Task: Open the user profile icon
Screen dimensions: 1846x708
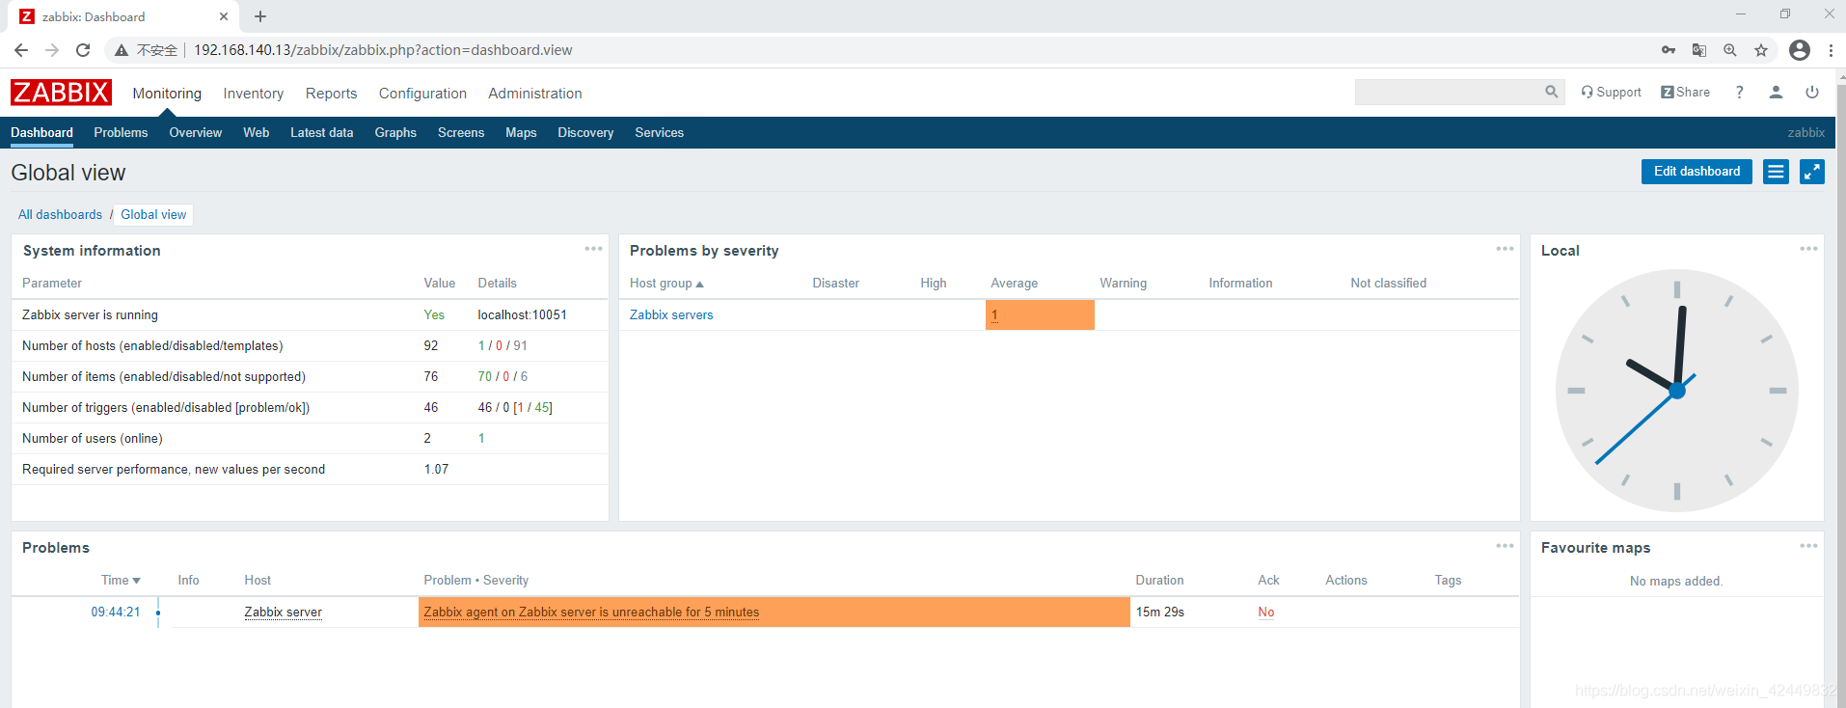Action: (1776, 93)
